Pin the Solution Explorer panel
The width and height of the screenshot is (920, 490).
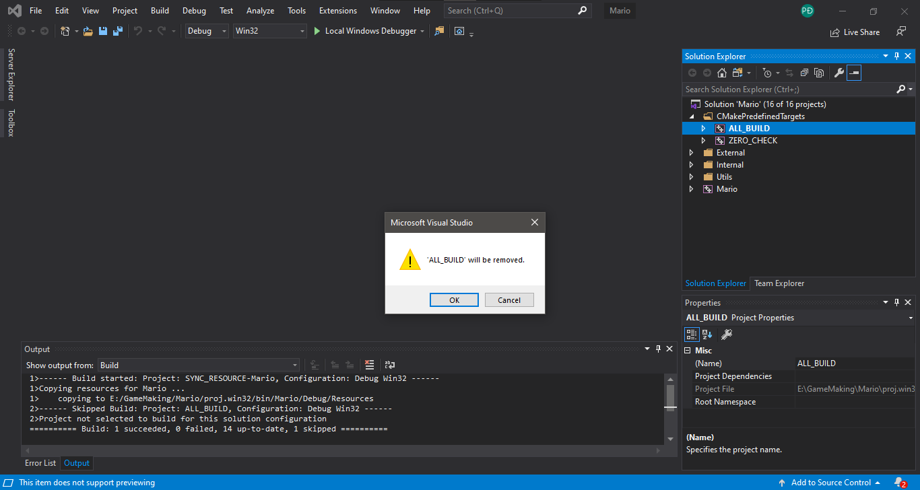(896, 57)
